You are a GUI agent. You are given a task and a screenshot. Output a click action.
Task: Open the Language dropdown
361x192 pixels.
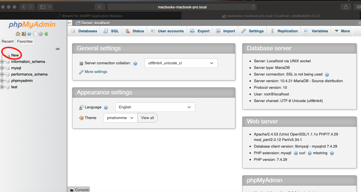pyautogui.click(x=155, y=107)
